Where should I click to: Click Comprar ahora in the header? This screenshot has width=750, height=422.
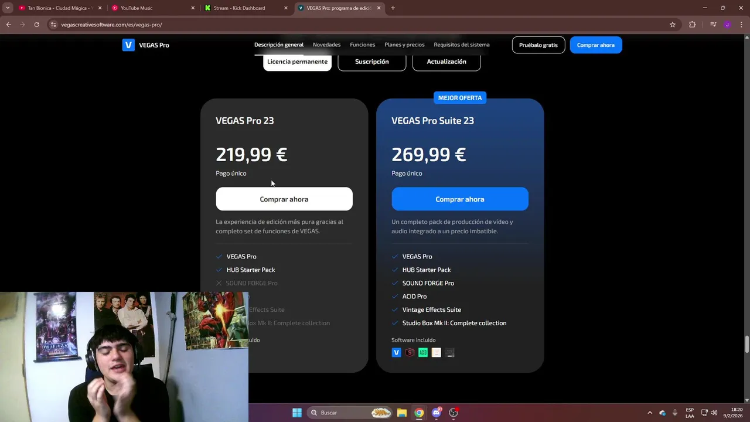coord(596,45)
